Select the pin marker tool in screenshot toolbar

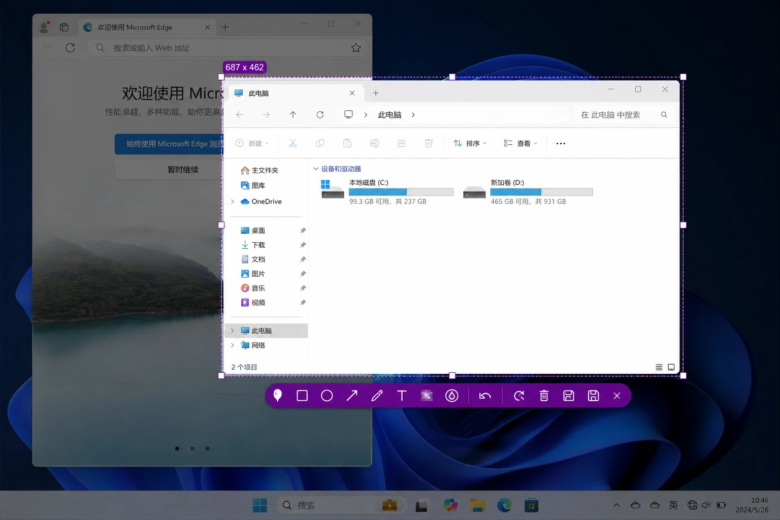click(x=277, y=396)
